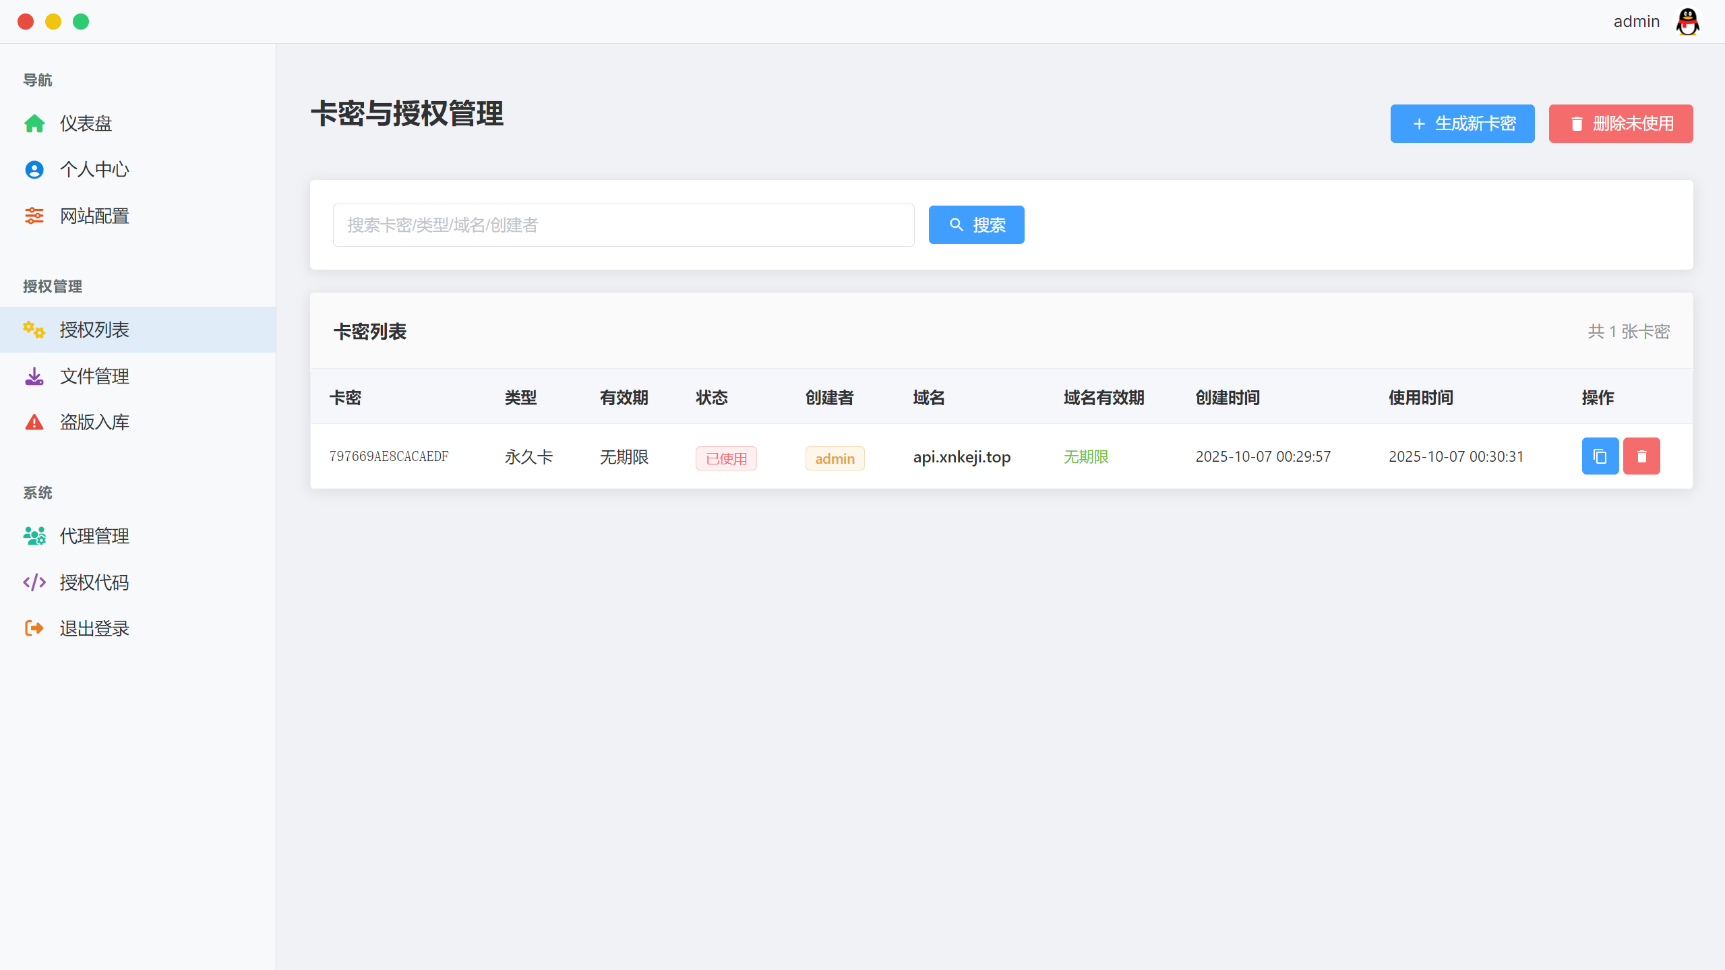This screenshot has height=970, width=1725.
Task: Click the 搜索 search button
Action: 976,224
